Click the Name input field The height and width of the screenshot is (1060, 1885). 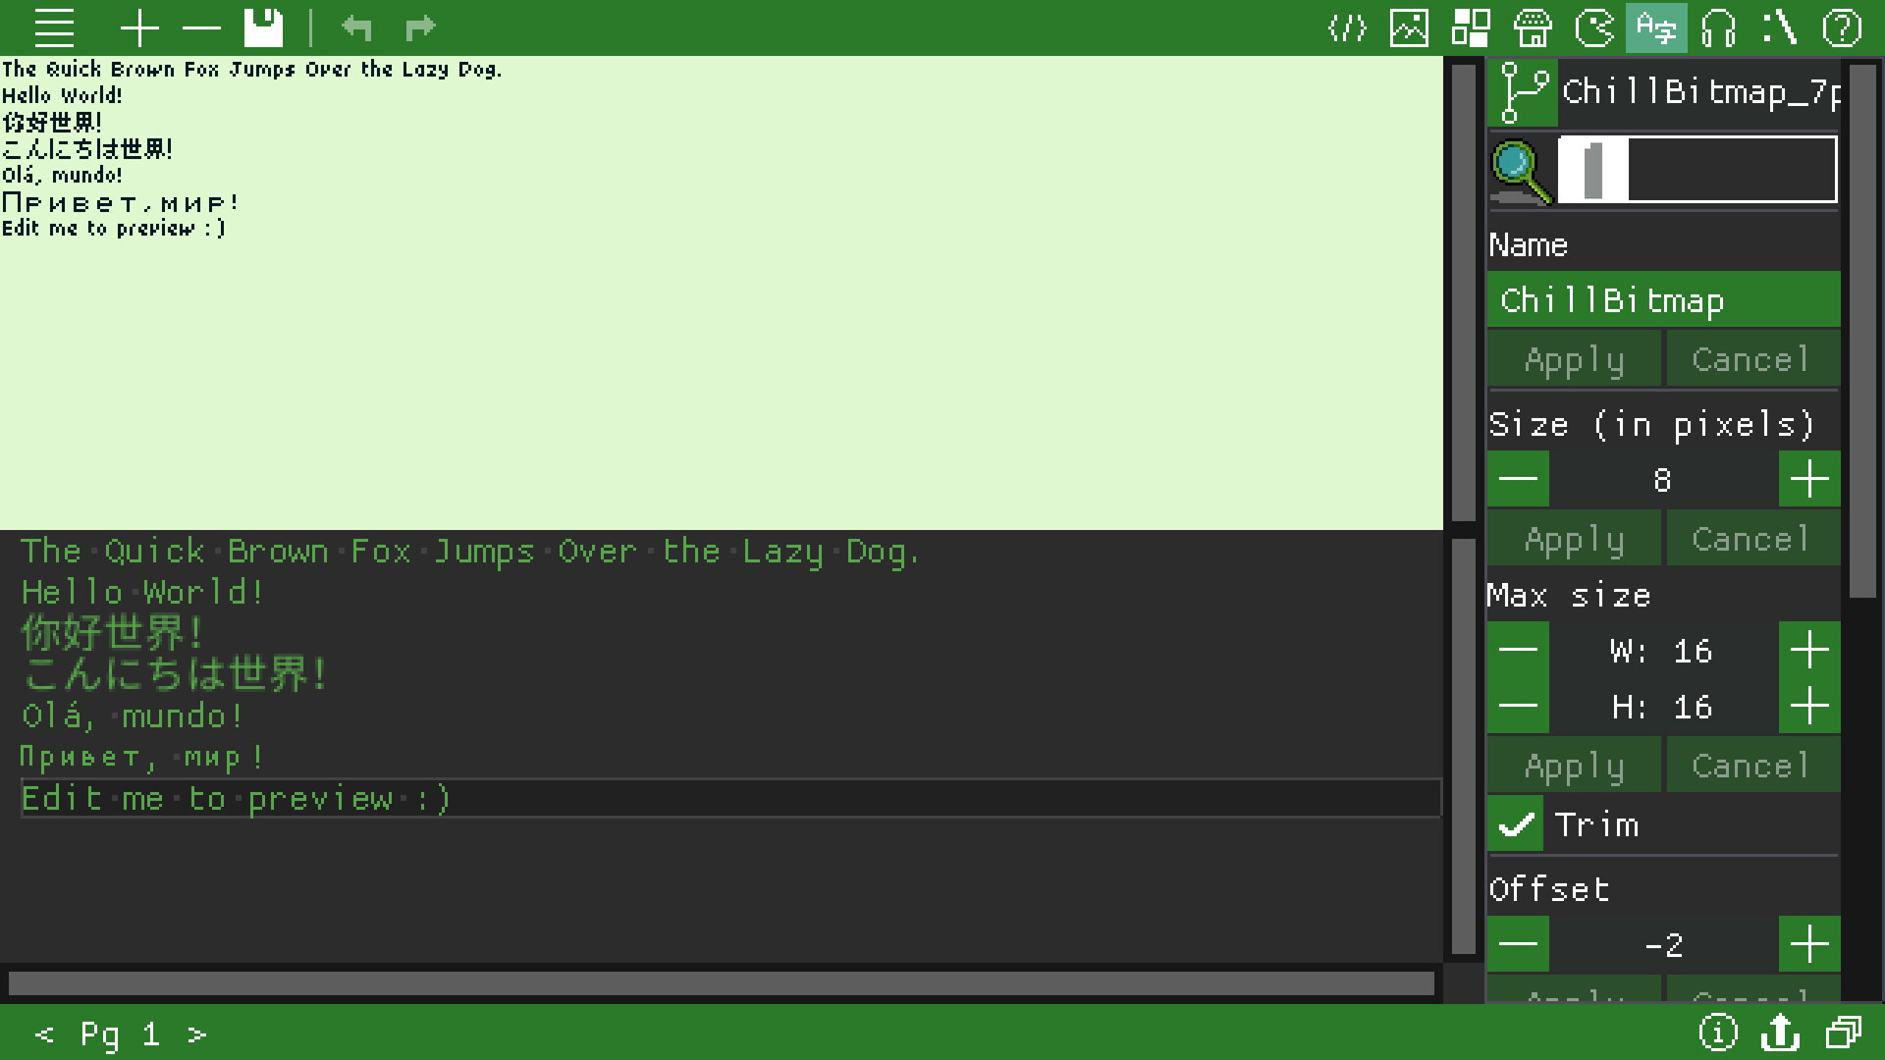1662,300
